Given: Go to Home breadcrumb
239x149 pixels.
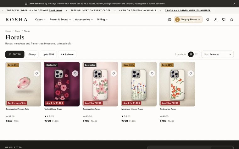Looking at the screenshot, I should click(x=8, y=31).
